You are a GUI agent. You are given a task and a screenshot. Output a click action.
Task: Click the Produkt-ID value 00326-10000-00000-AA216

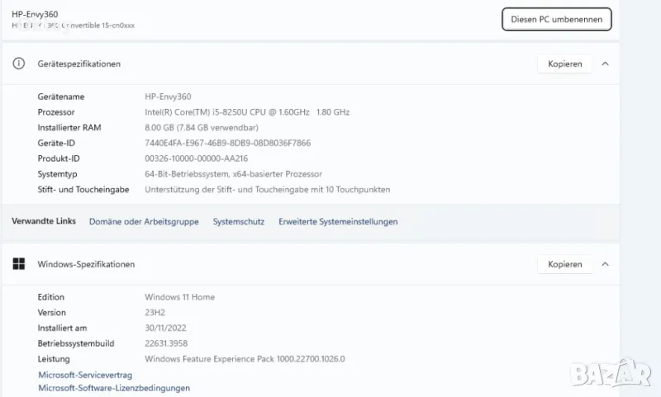click(196, 158)
